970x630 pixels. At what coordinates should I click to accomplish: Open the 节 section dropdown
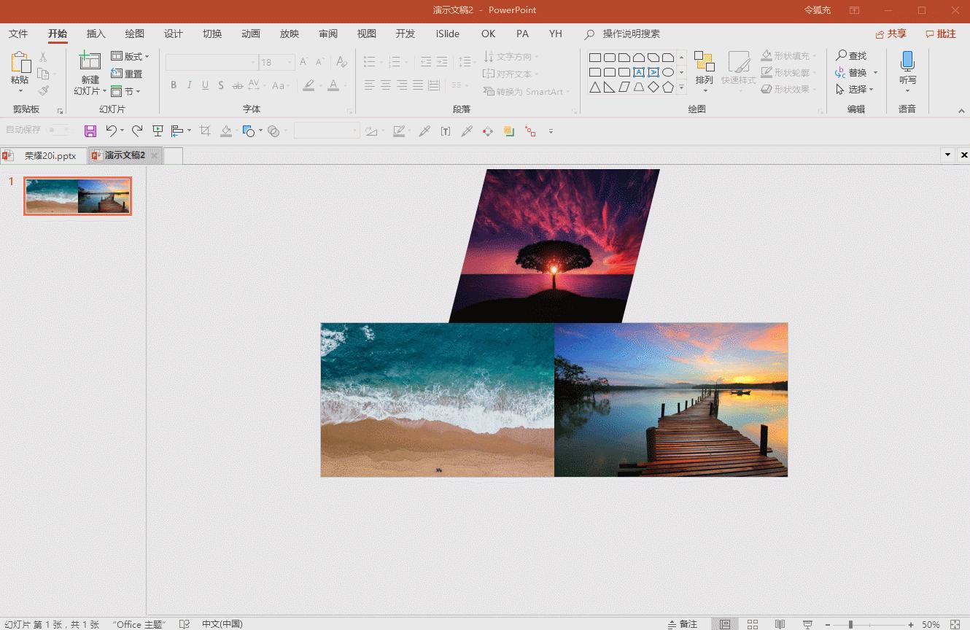[125, 91]
